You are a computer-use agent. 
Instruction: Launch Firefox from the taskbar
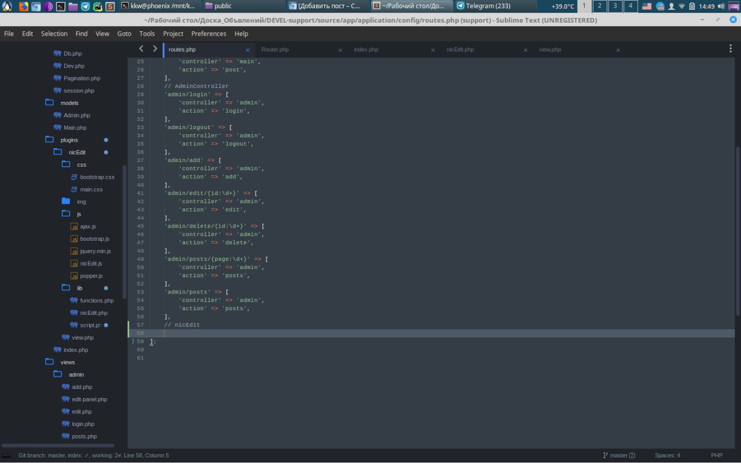coord(23,6)
